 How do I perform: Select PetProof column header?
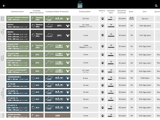pyautogui.click(x=102, y=12)
